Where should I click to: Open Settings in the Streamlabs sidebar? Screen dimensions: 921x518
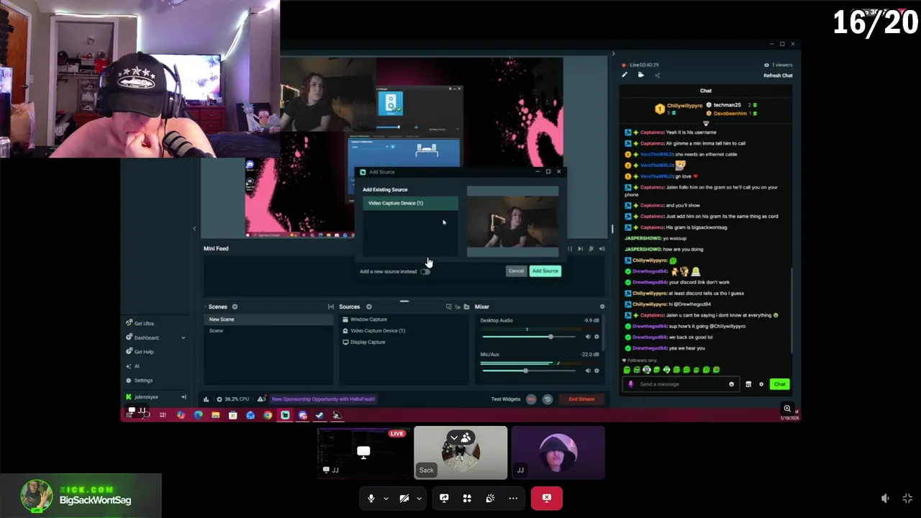click(140, 381)
